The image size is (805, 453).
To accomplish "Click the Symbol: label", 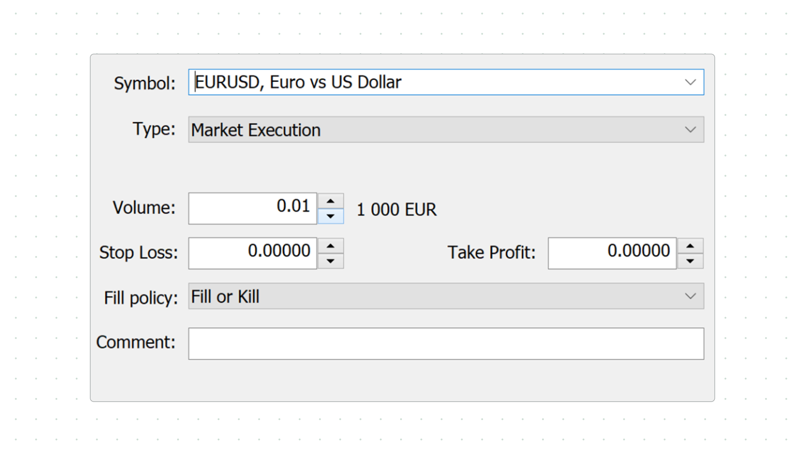I will coord(145,83).
